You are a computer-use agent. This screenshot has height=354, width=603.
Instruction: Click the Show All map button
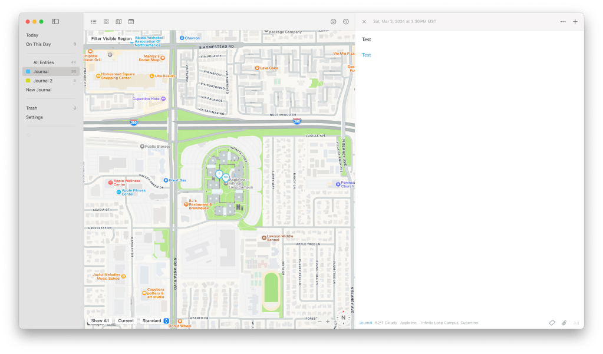(100, 321)
